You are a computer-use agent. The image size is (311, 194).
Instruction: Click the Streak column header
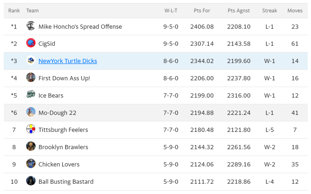[x=270, y=11]
